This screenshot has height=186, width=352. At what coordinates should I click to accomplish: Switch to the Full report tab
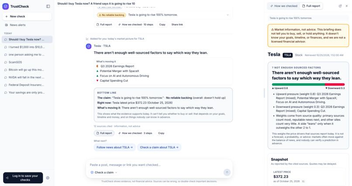pyautogui.click(x=311, y=6)
